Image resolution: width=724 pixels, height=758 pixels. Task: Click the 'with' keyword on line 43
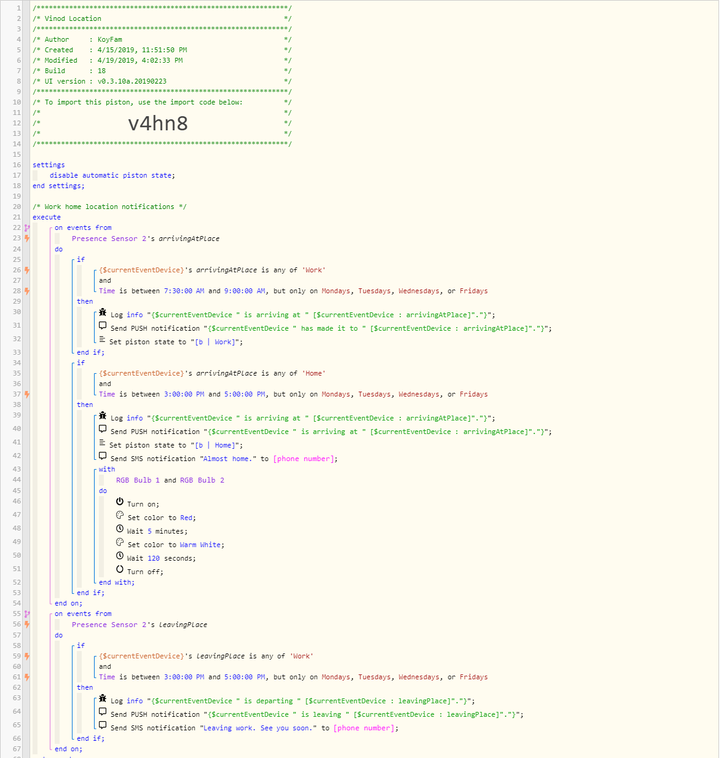click(x=107, y=469)
